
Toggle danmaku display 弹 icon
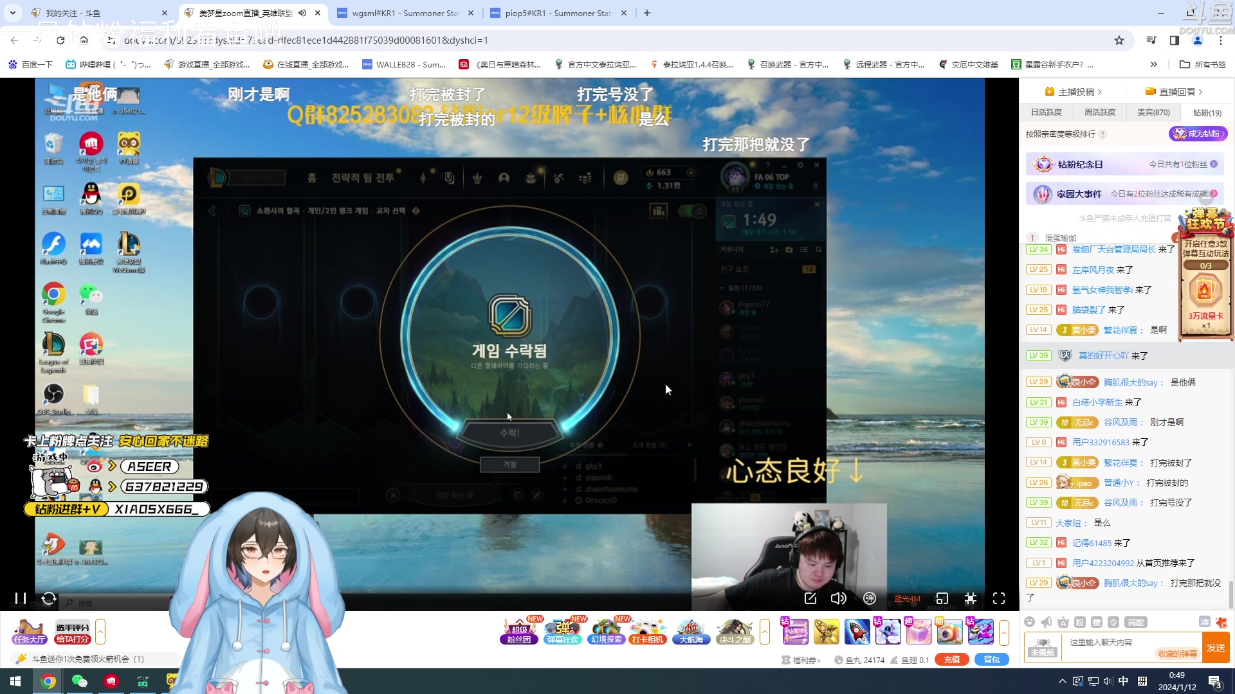870,598
